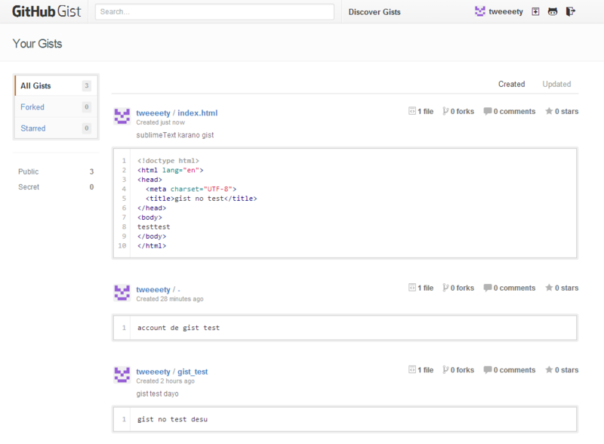
Task: Click '0 comments' on index.html gist
Action: [514, 111]
